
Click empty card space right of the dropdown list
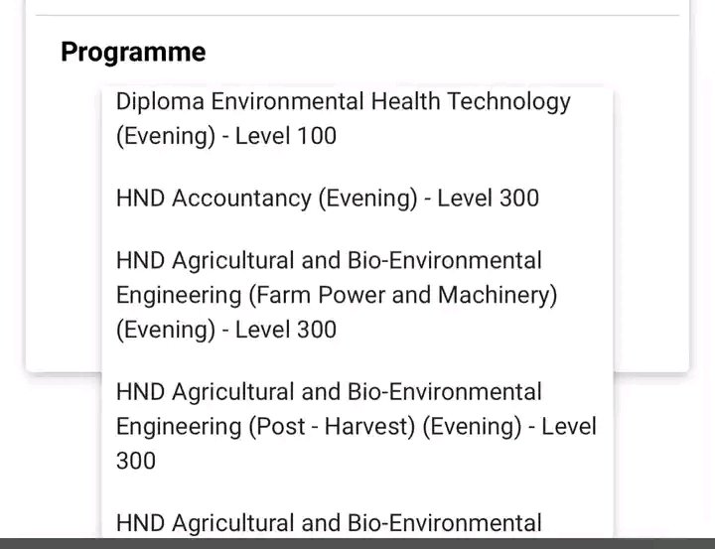coord(650,248)
